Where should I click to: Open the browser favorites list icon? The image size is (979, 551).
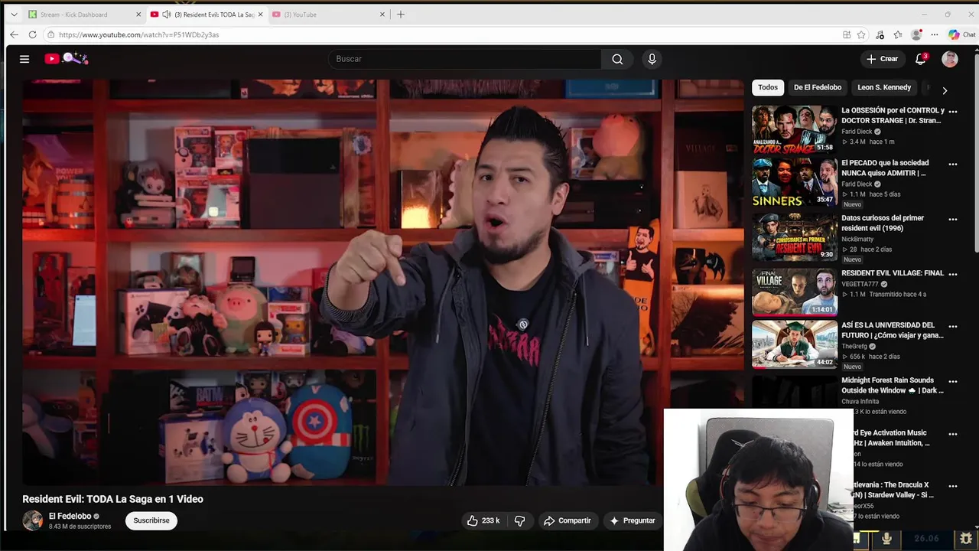(898, 34)
